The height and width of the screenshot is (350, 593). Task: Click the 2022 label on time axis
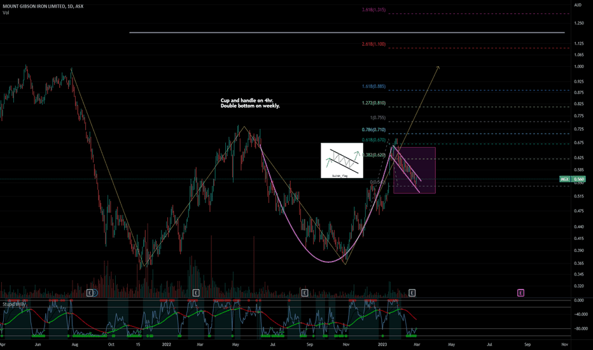pos(167,345)
